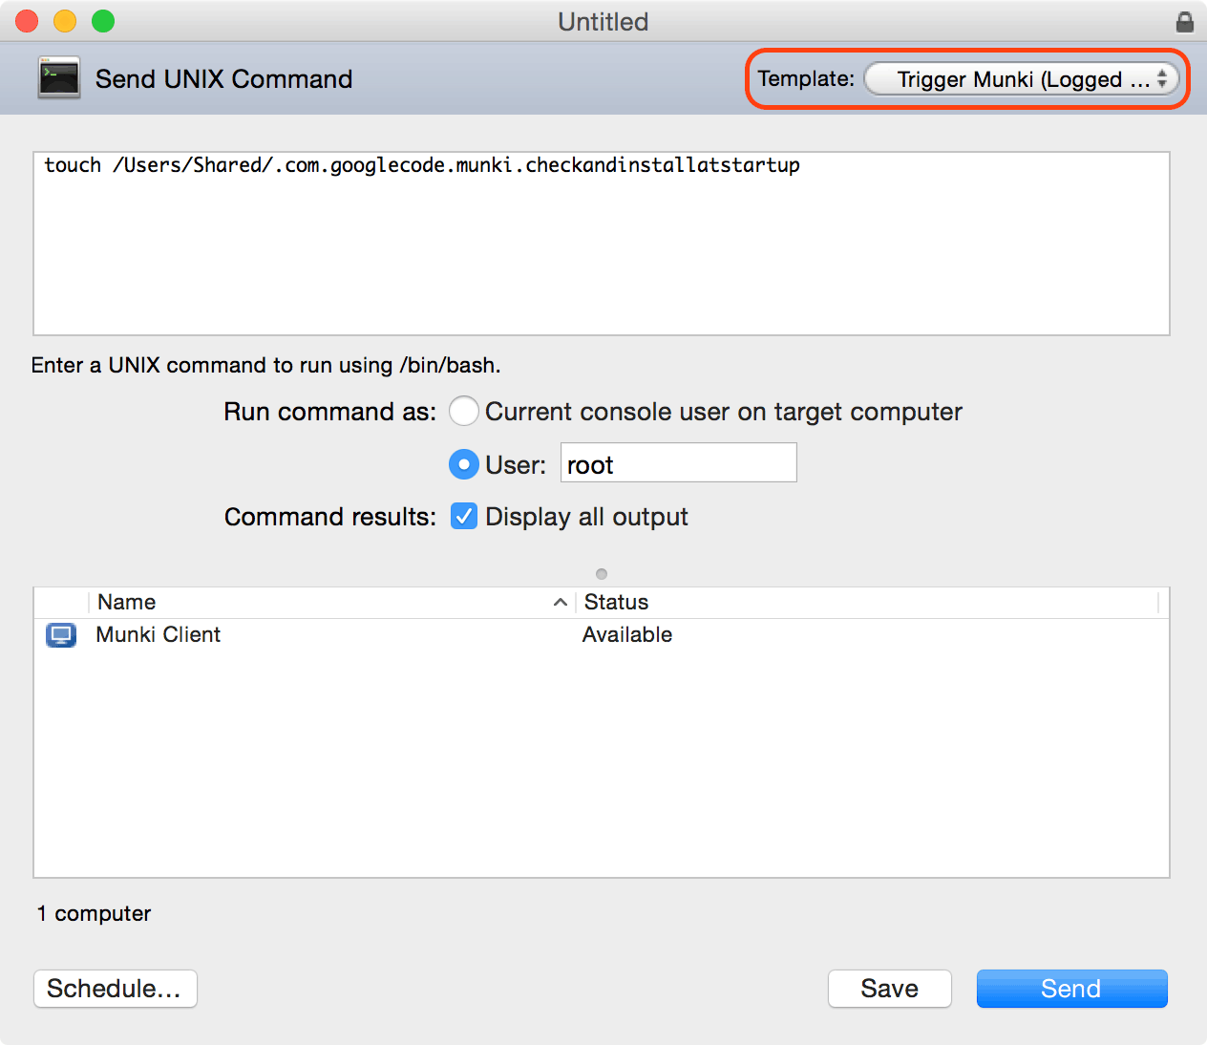Screen dimensions: 1207x1045
Task: Click into the root user text field
Action: point(678,465)
